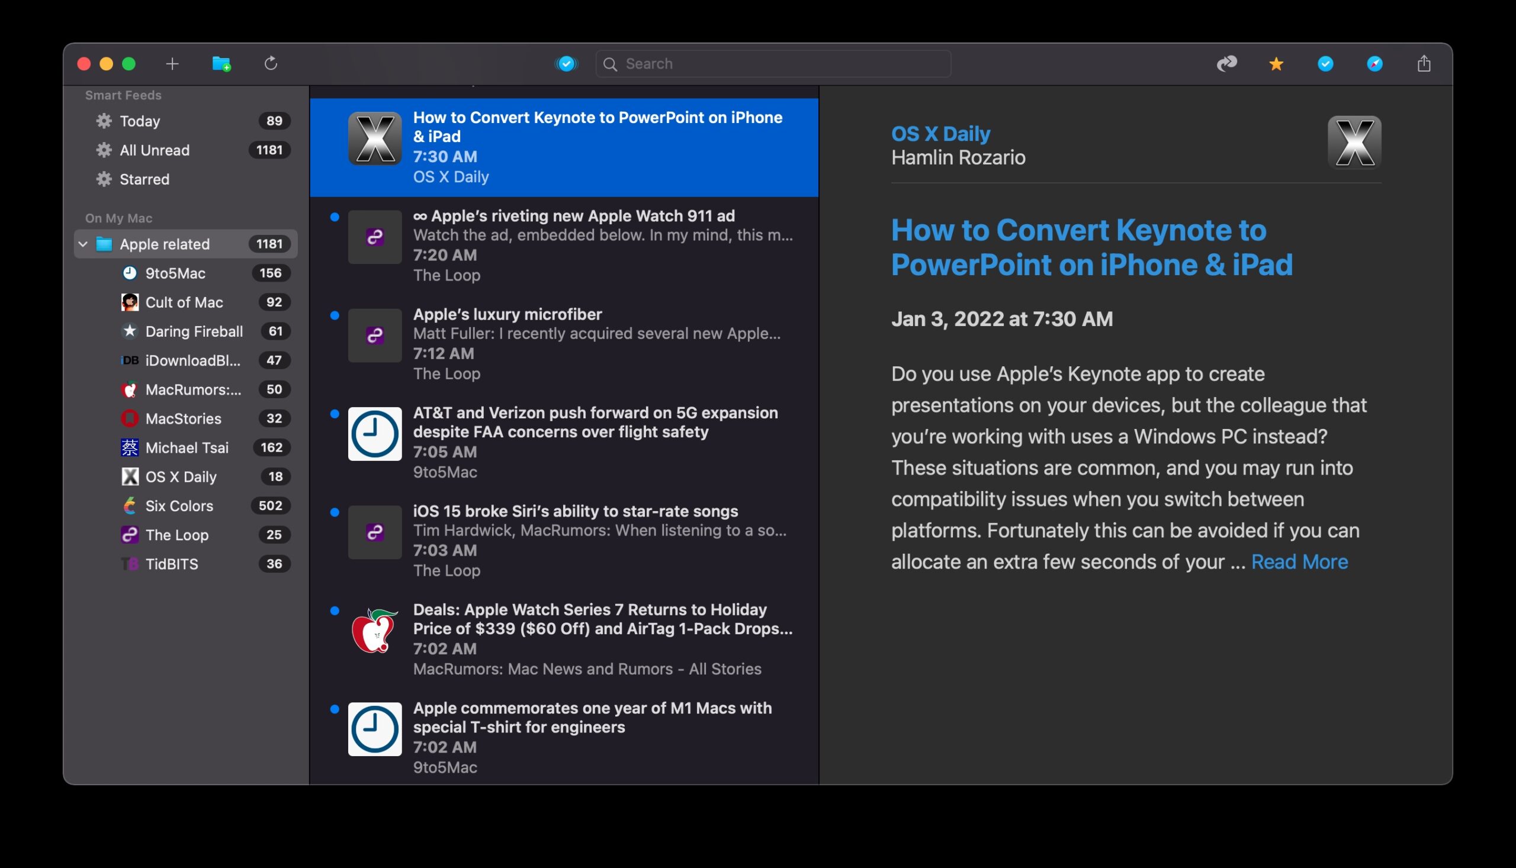
Task: Click the 1181 unread count next to All Unread
Action: tap(269, 150)
